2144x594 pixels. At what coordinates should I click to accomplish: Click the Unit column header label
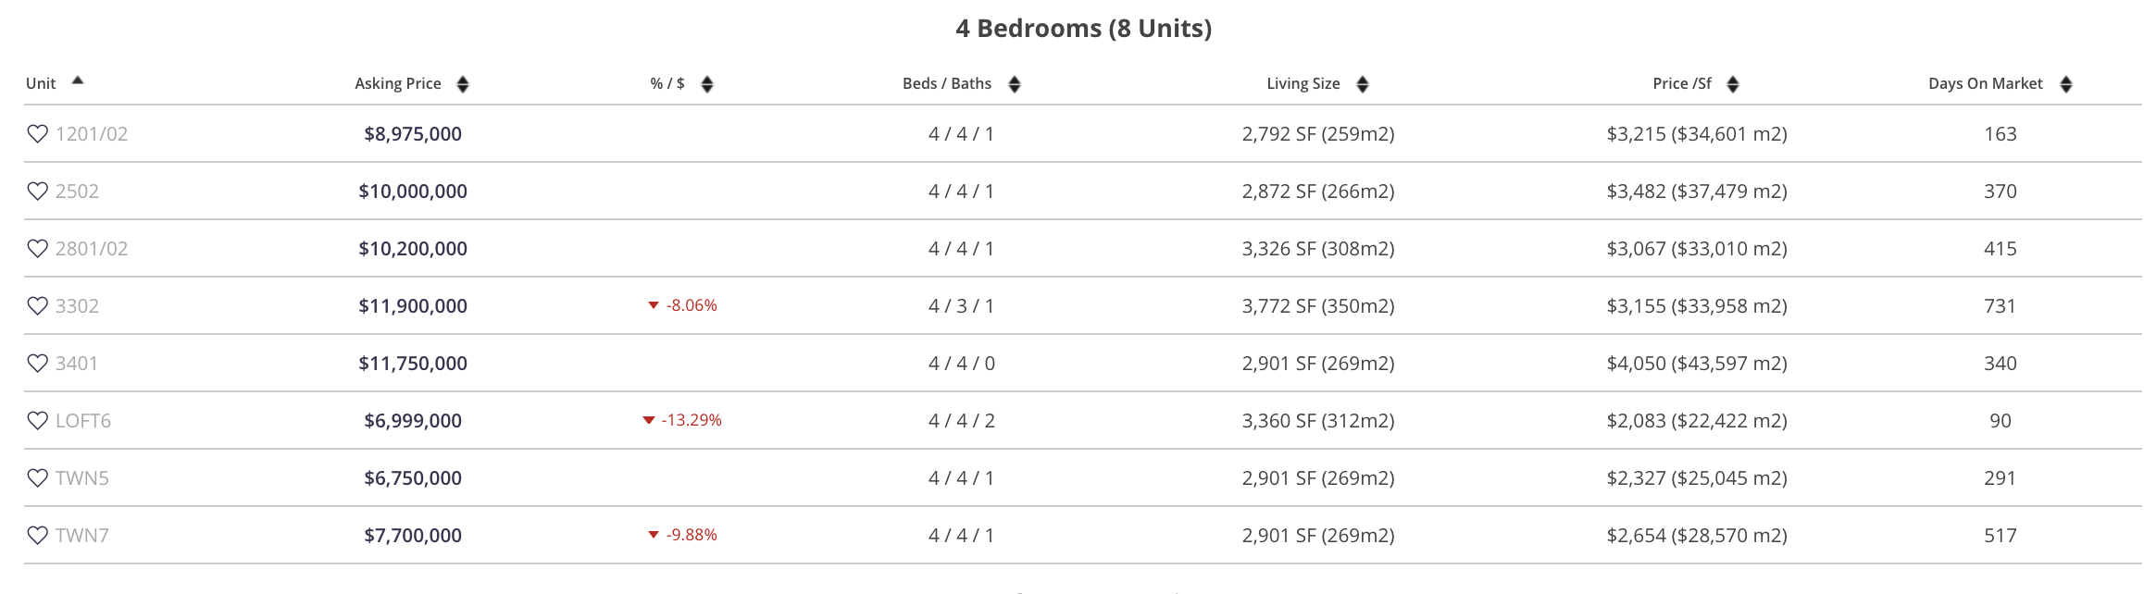coord(41,83)
